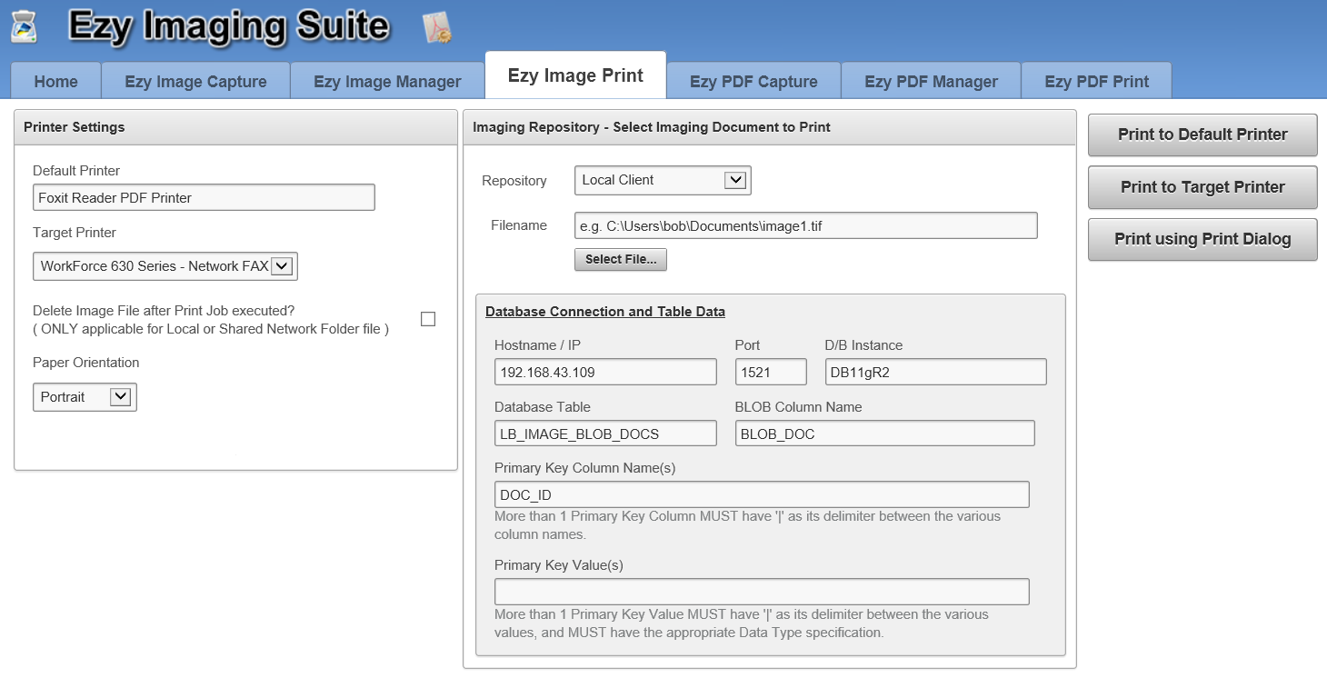Viewport: 1327px width, 678px height.
Task: Click the PDF document icon beside title
Action: click(438, 28)
